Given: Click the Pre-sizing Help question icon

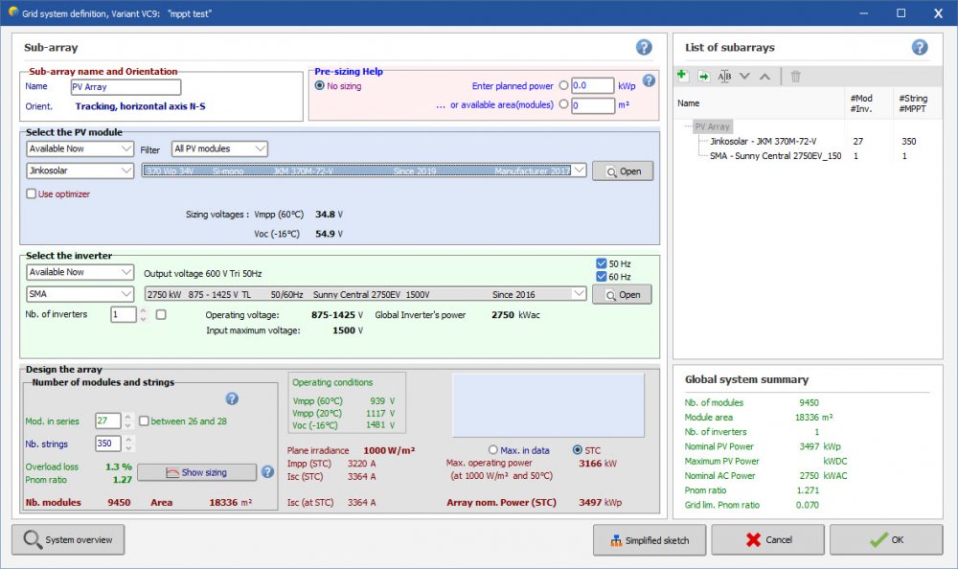Looking at the screenshot, I should (649, 81).
